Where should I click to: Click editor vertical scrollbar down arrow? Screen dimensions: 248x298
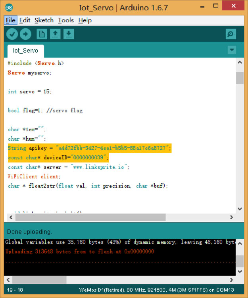[x=240, y=209]
